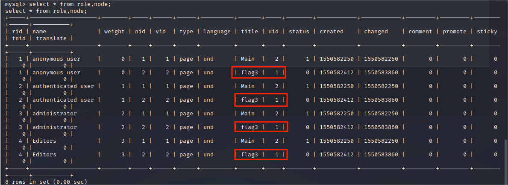Click 'Editors' in its flag3 row

(44, 155)
